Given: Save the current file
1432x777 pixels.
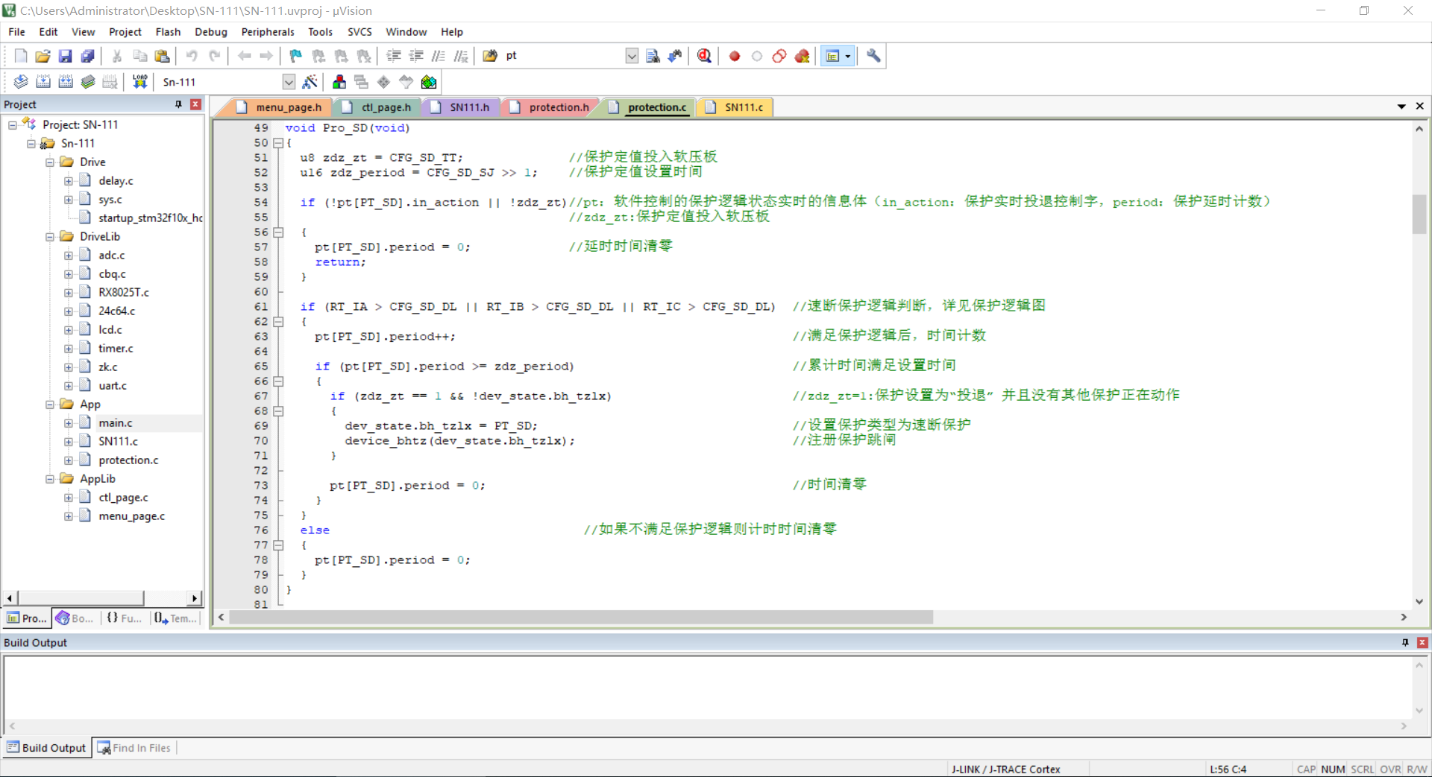Looking at the screenshot, I should (x=66, y=56).
